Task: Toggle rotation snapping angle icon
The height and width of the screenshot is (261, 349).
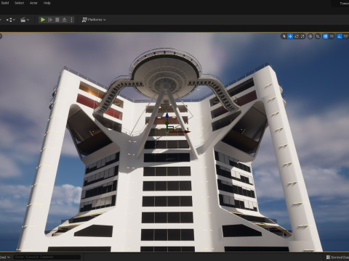Action: [x=340, y=36]
